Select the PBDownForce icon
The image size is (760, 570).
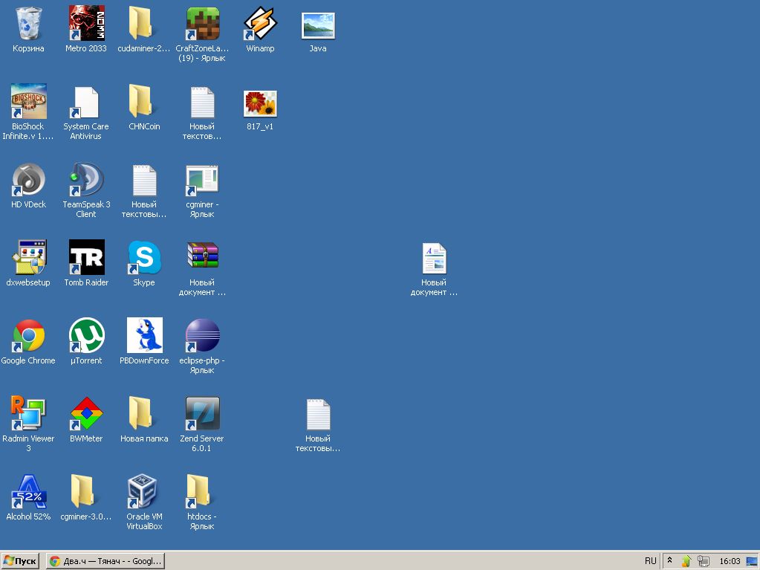pyautogui.click(x=144, y=335)
